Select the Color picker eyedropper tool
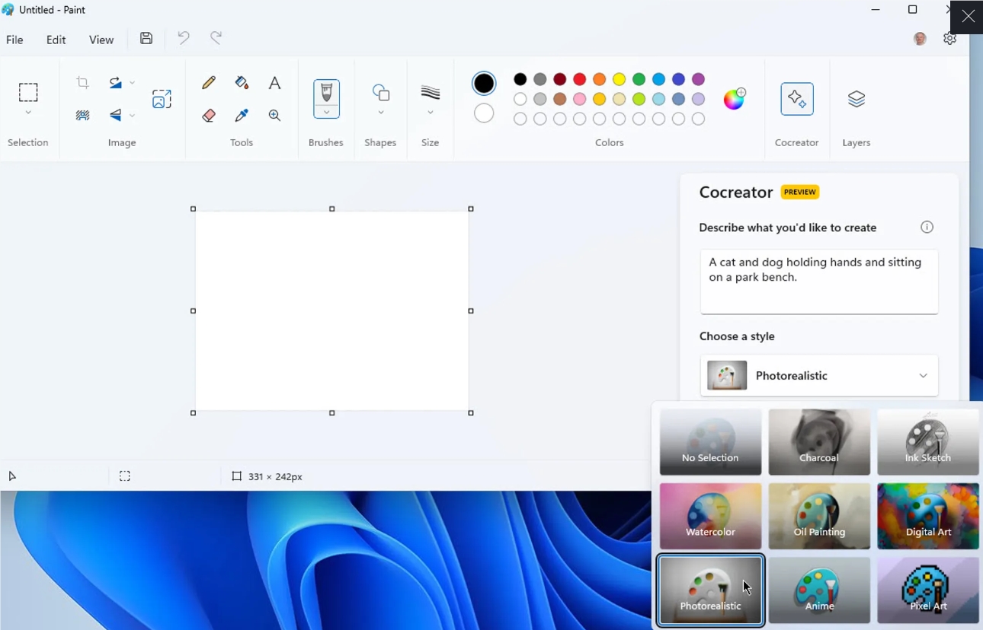This screenshot has width=983, height=630. pos(242,115)
